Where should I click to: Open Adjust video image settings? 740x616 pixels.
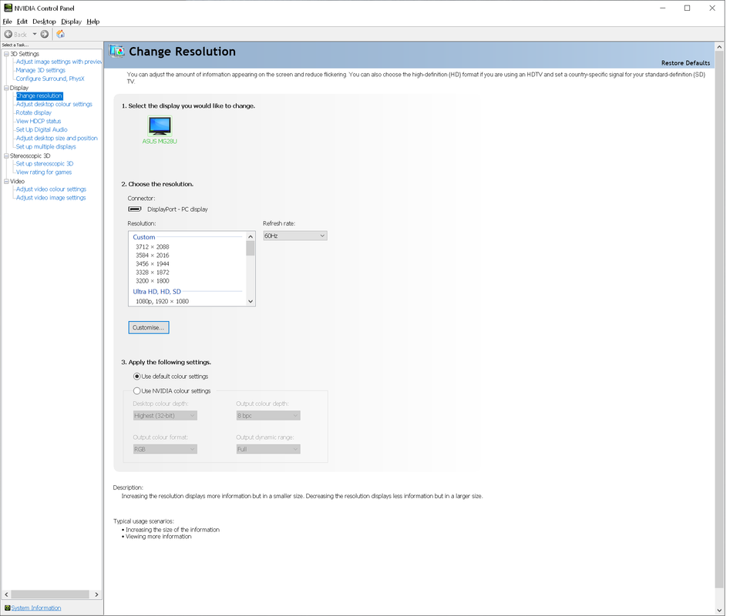pos(51,197)
